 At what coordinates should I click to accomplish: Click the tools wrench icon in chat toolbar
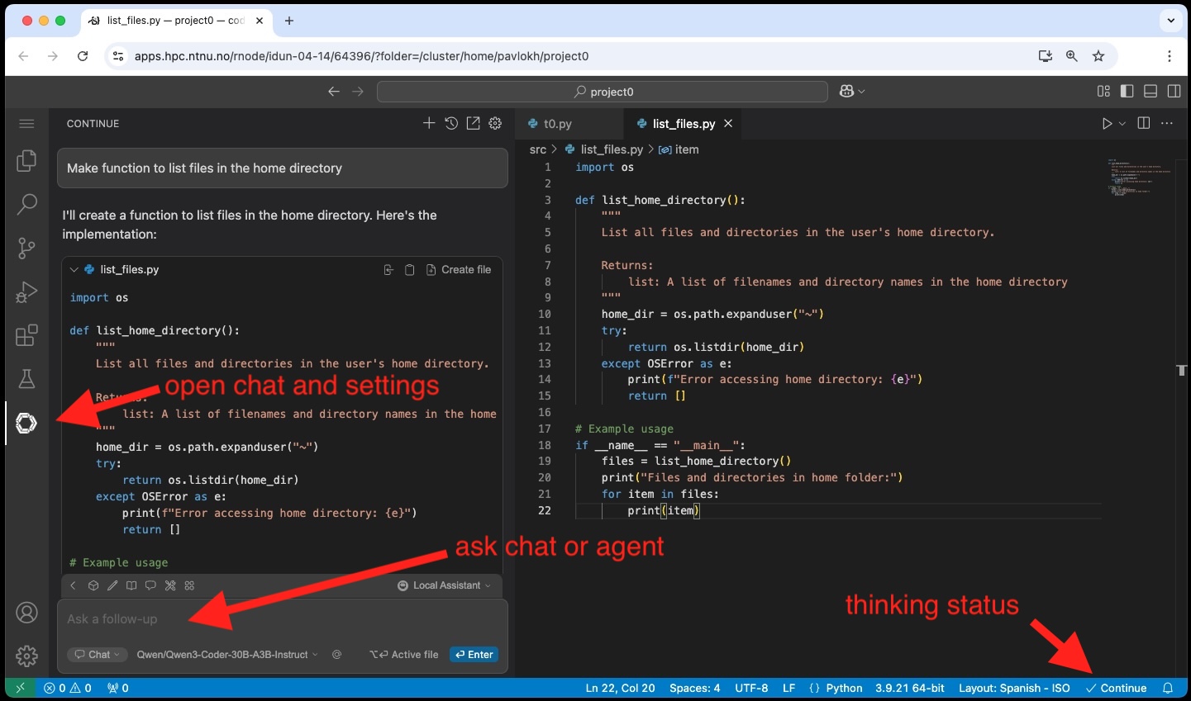pos(170,585)
